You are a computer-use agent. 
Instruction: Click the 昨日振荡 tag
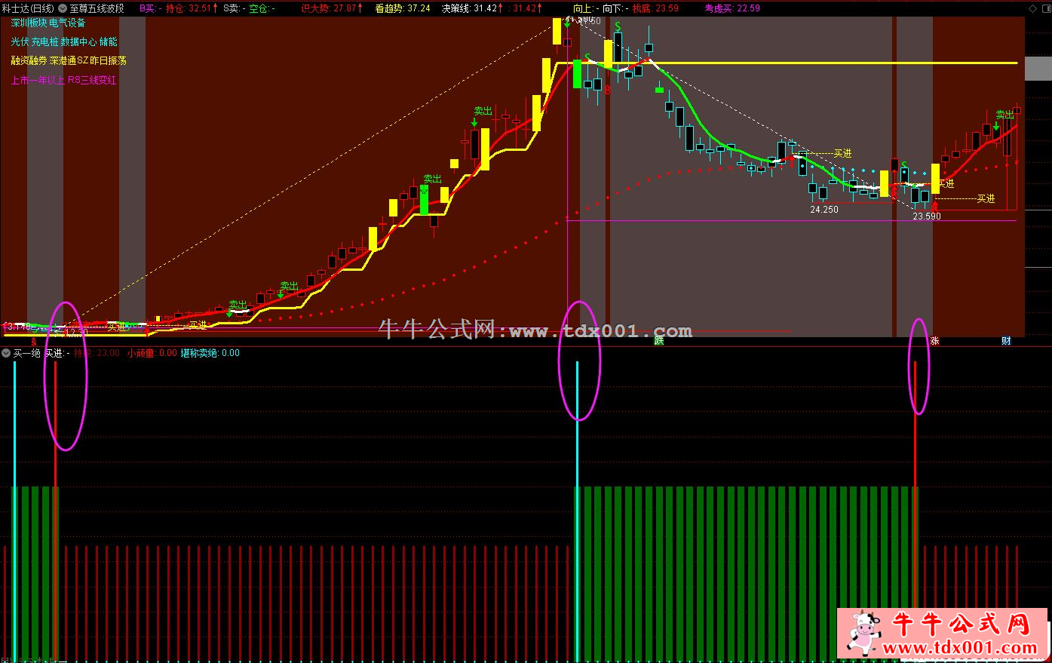tap(108, 60)
